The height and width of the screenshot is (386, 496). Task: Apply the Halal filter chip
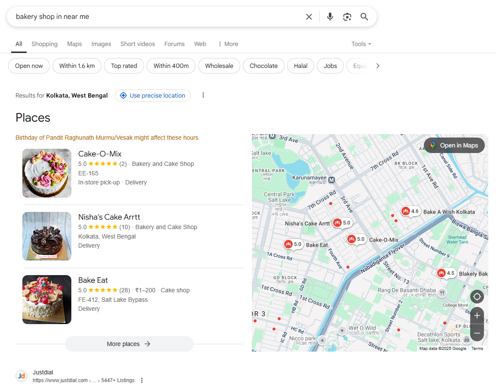pos(300,66)
